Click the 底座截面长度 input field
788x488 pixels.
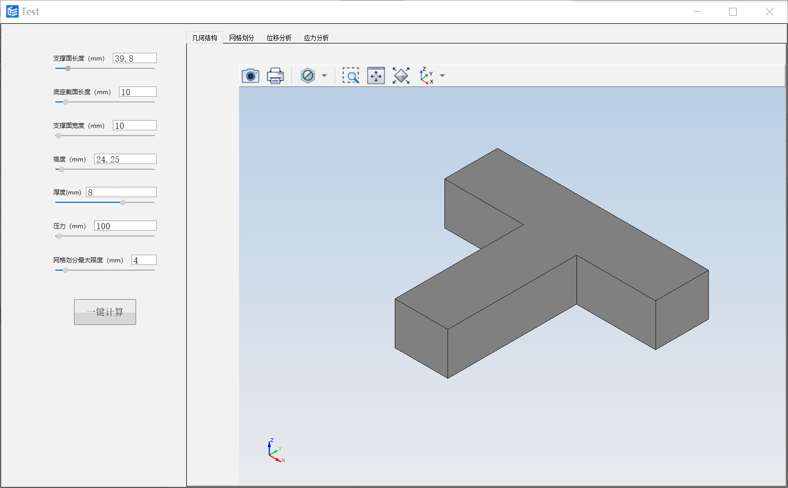(x=138, y=92)
